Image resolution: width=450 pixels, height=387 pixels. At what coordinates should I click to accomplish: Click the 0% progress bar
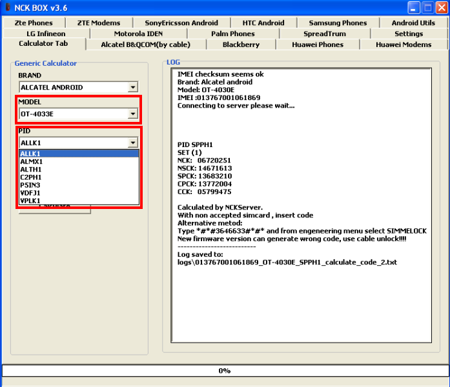(x=224, y=371)
